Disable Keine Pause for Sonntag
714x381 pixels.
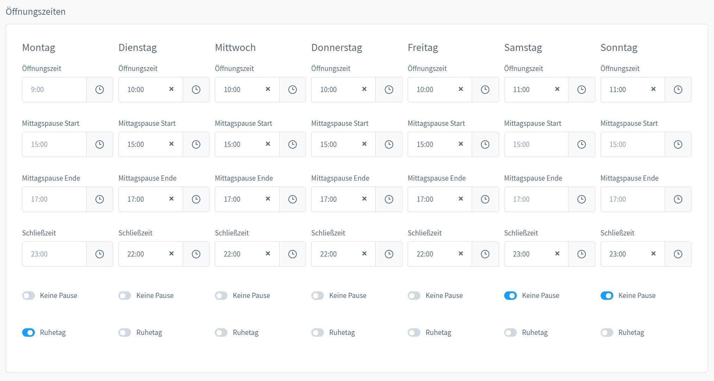click(607, 296)
